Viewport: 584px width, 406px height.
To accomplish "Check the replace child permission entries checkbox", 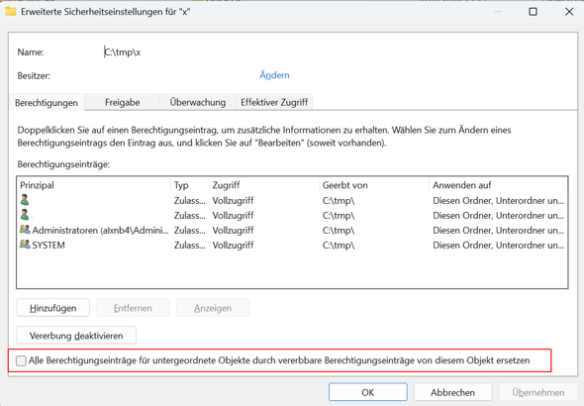I will pos(21,360).
